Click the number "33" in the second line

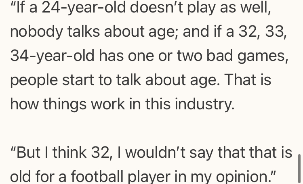275,31
